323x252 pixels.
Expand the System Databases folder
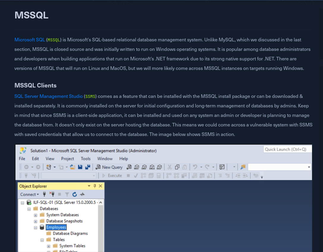(36, 215)
